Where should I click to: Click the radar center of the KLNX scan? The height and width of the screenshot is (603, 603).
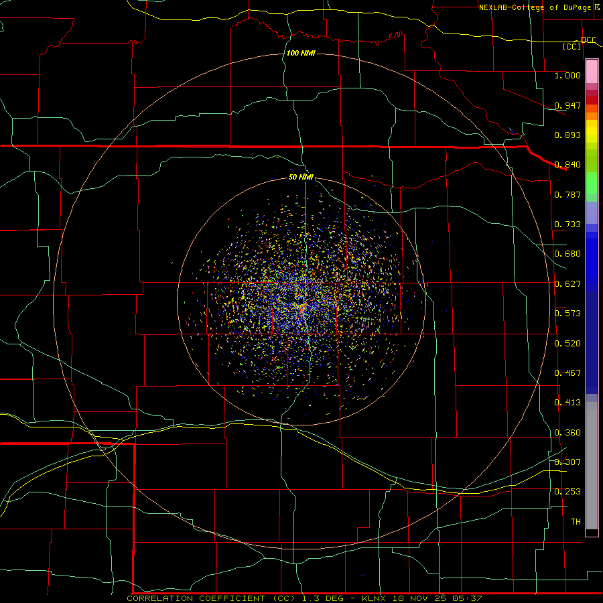301,301
